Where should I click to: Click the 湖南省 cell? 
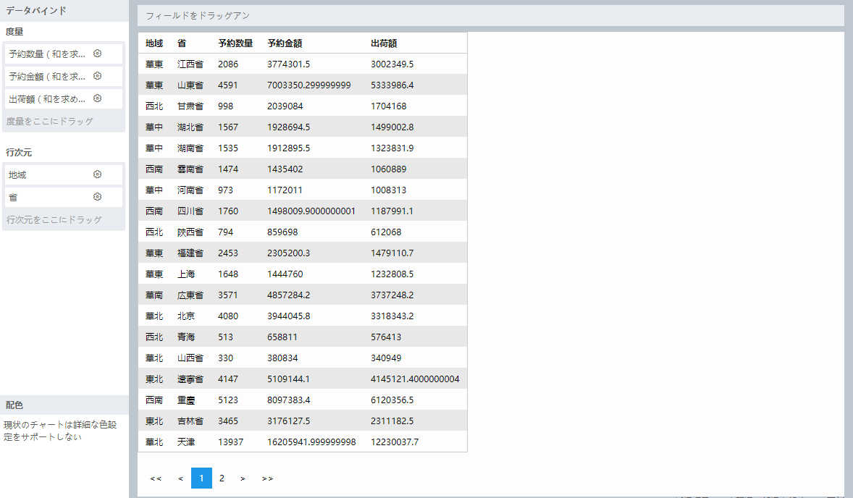pos(190,148)
